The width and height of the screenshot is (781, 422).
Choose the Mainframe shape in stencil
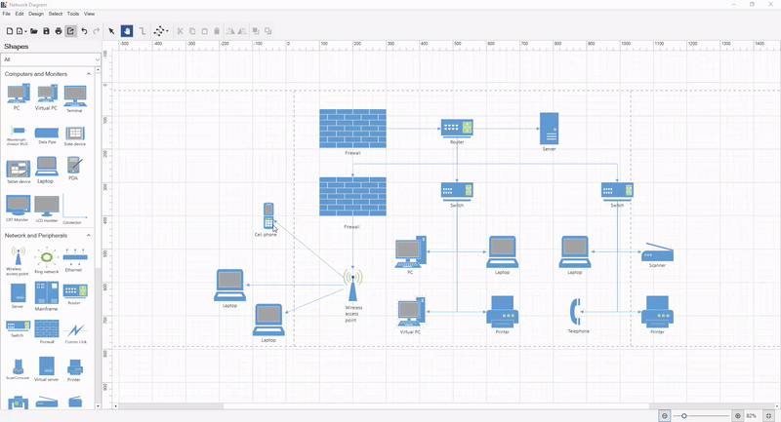[x=46, y=293]
